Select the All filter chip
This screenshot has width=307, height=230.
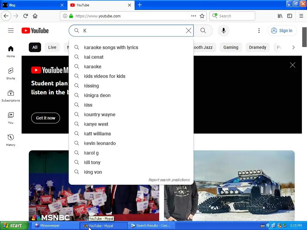point(35,47)
